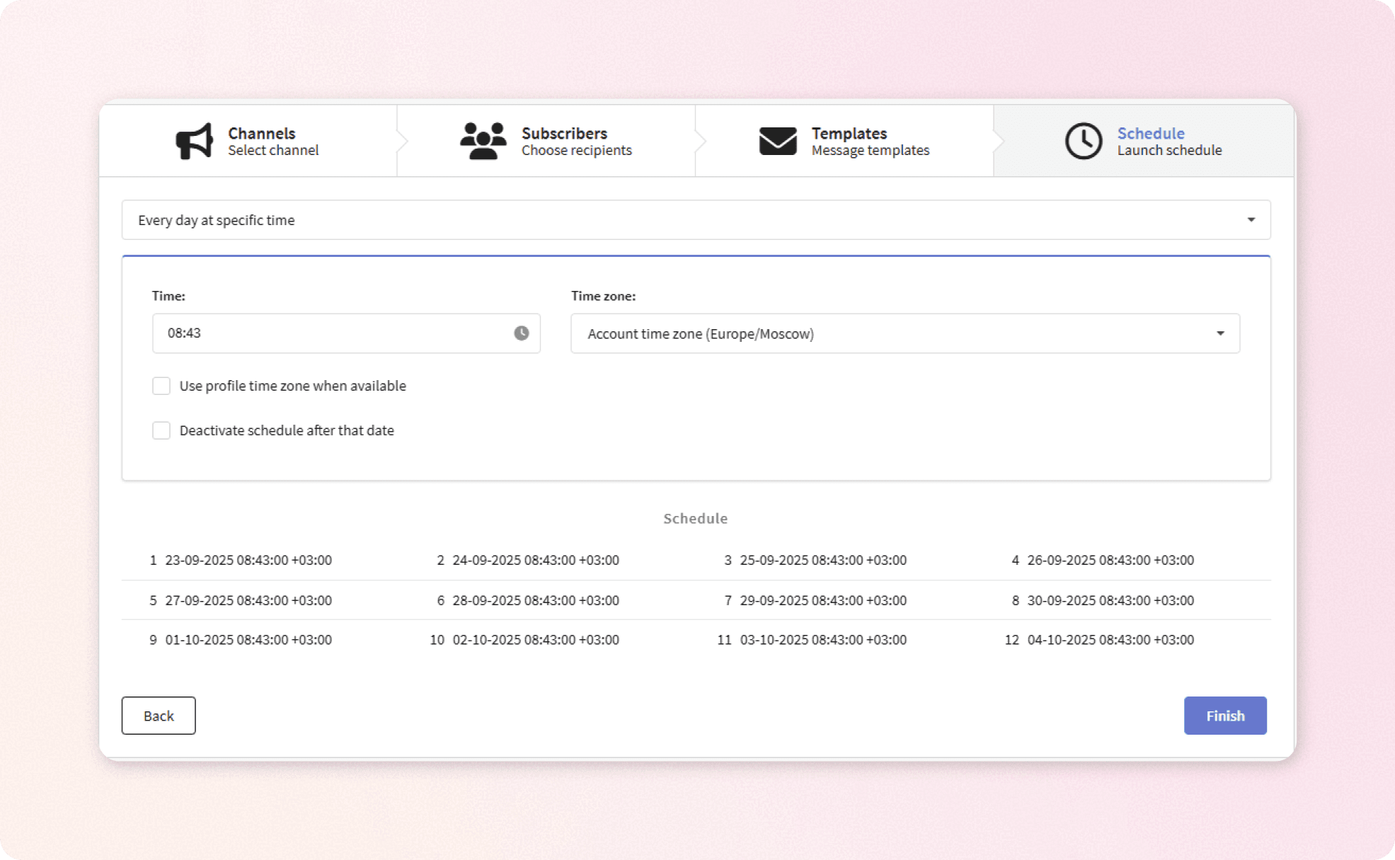This screenshot has width=1395, height=860.
Task: Enable Use profile time zone checkbox
Action: 161,386
